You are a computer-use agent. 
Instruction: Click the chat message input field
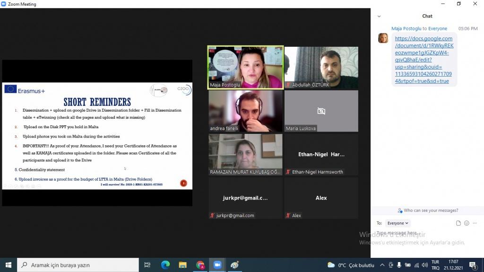click(427, 233)
